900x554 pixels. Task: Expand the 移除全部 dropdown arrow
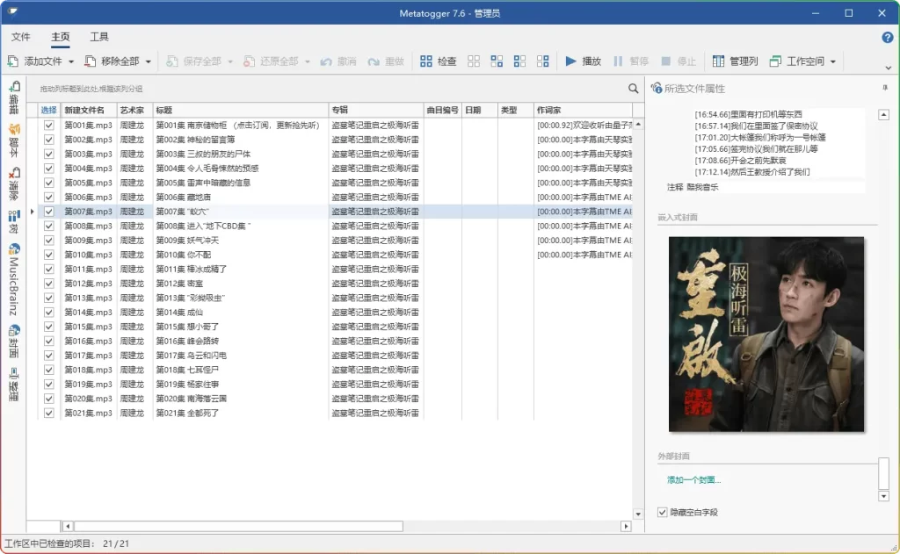(148, 61)
